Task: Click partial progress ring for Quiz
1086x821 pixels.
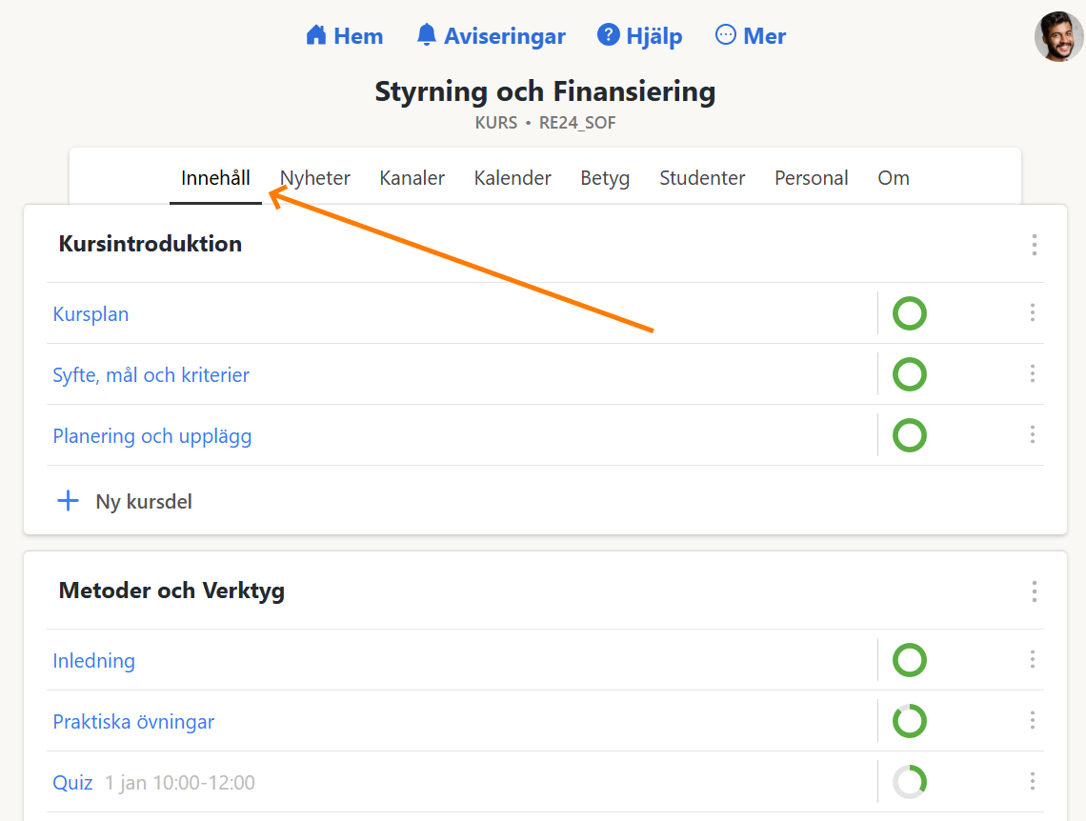Action: click(x=909, y=782)
